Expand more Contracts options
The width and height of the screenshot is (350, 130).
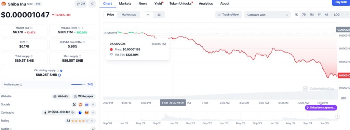[x=93, y=113]
